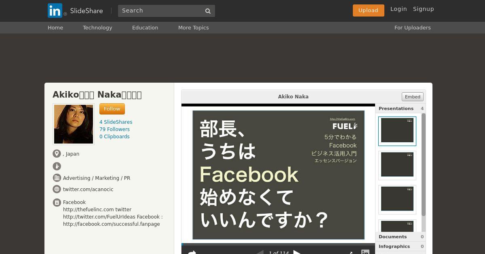Click the orange Upload button

click(x=368, y=10)
